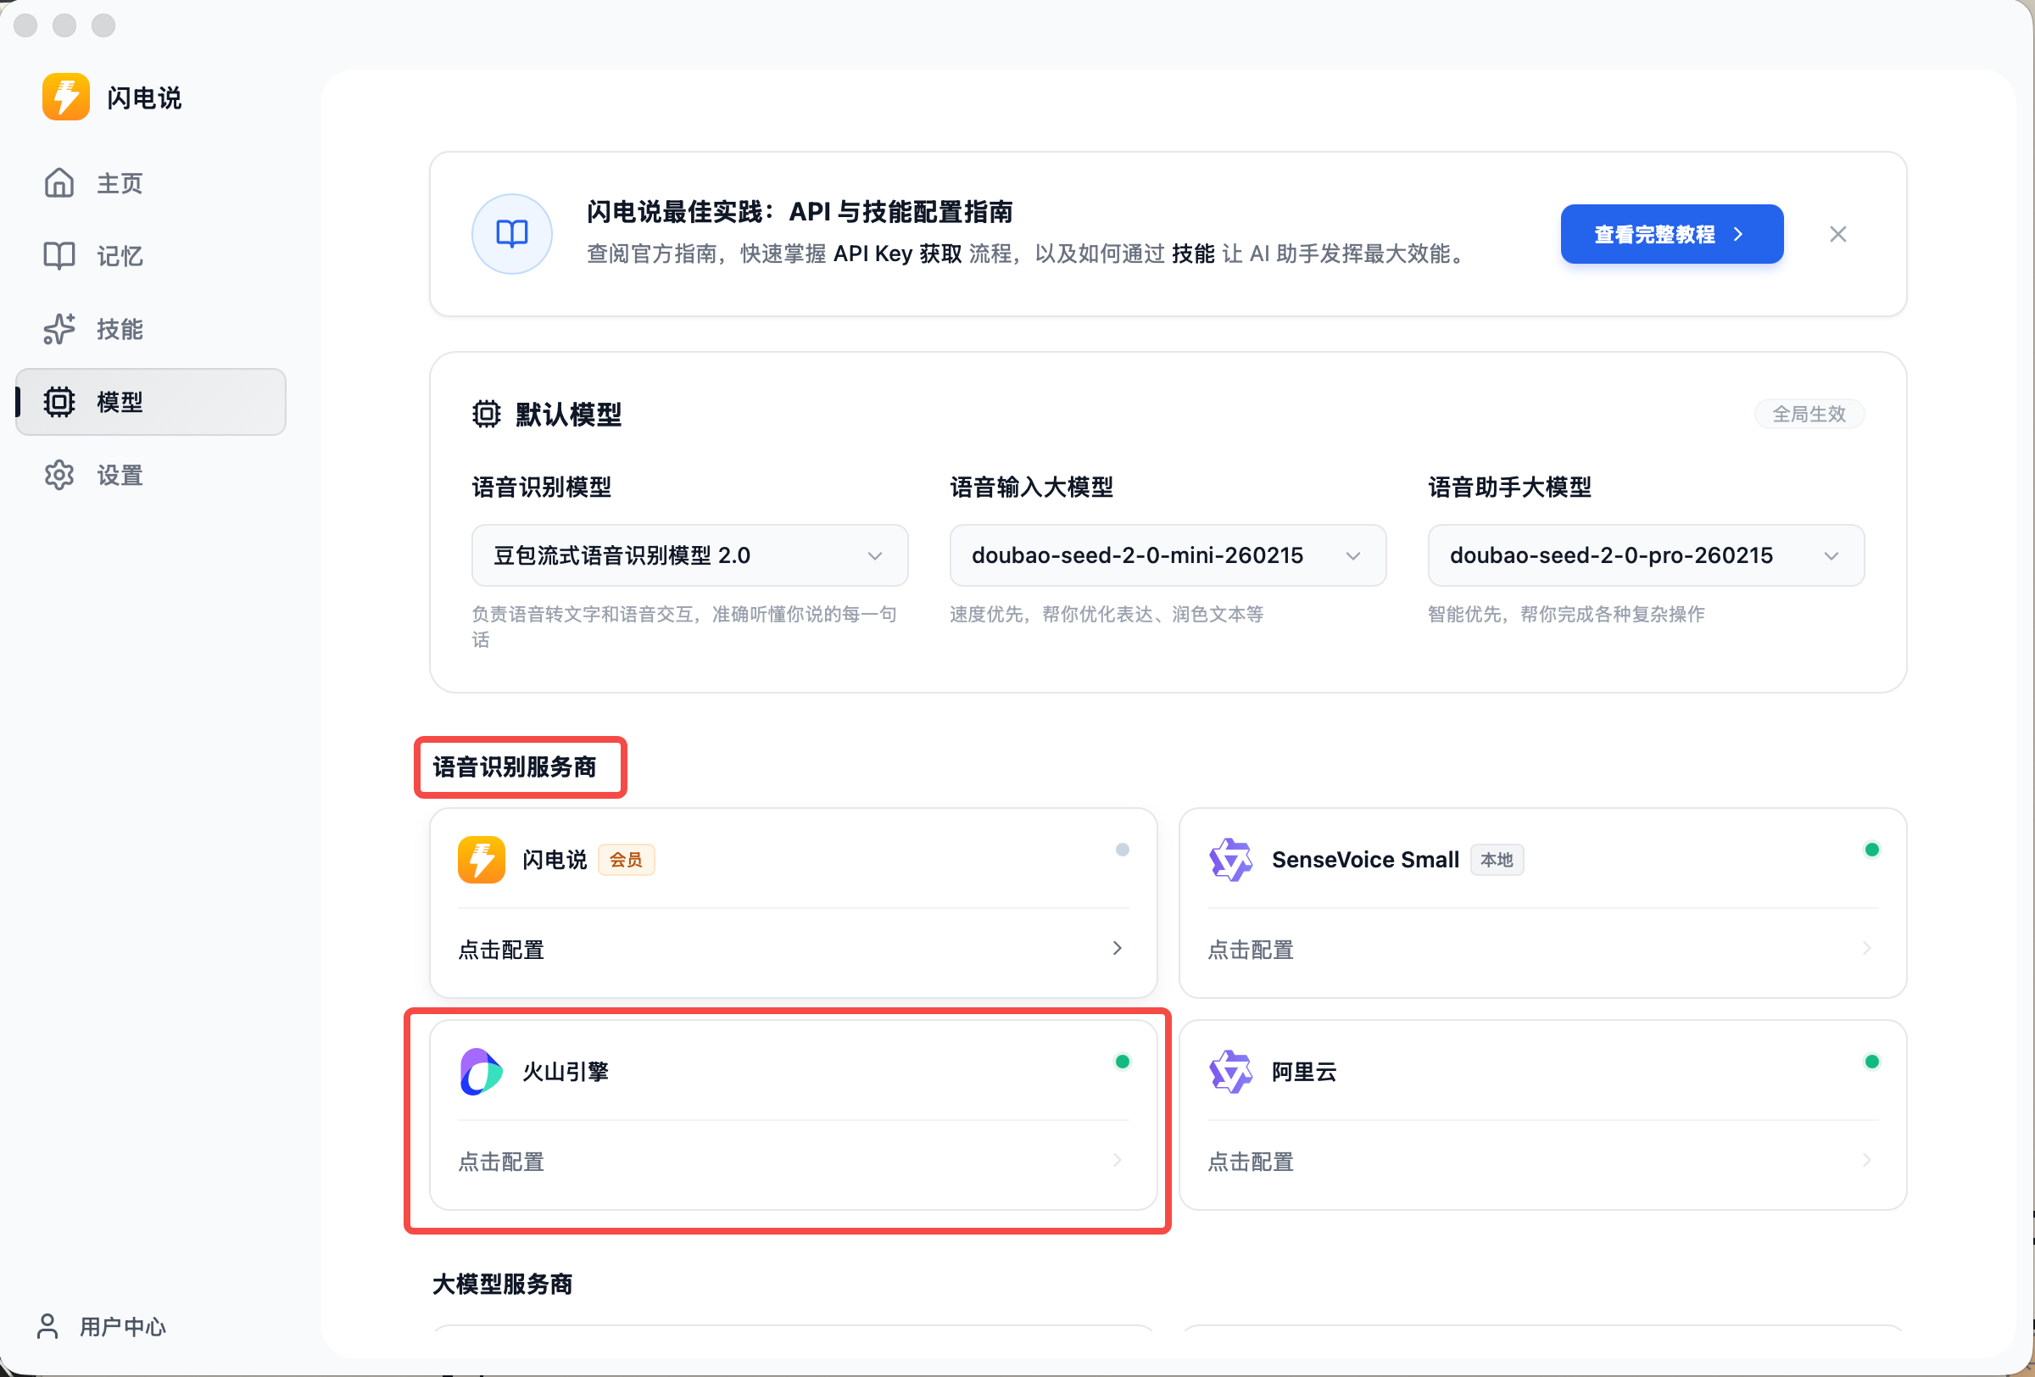Open the 语音输入大模型 dropdown
Viewport: 2035px width, 1377px height.
[x=1168, y=555]
